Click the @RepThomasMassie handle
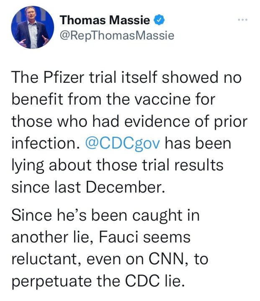The height and width of the screenshot is (301, 260). (x=117, y=36)
